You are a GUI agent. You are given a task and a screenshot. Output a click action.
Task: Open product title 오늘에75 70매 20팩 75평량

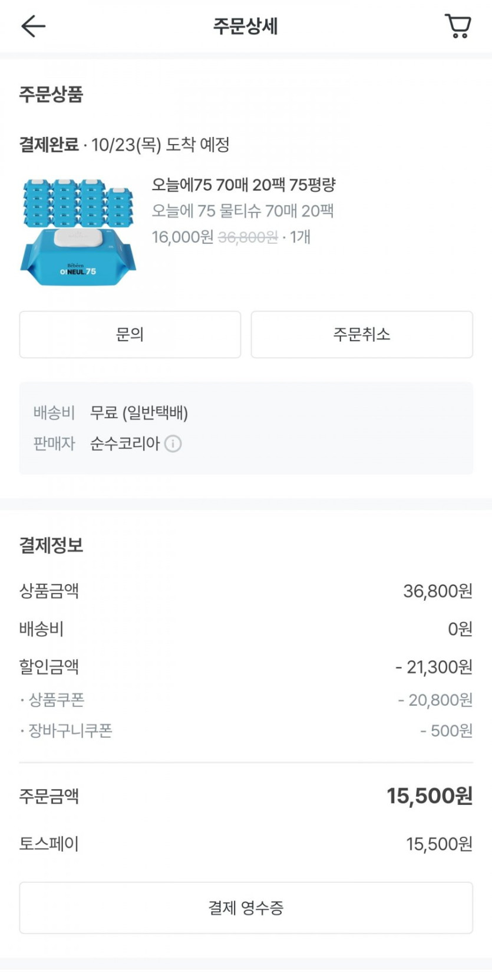[243, 185]
